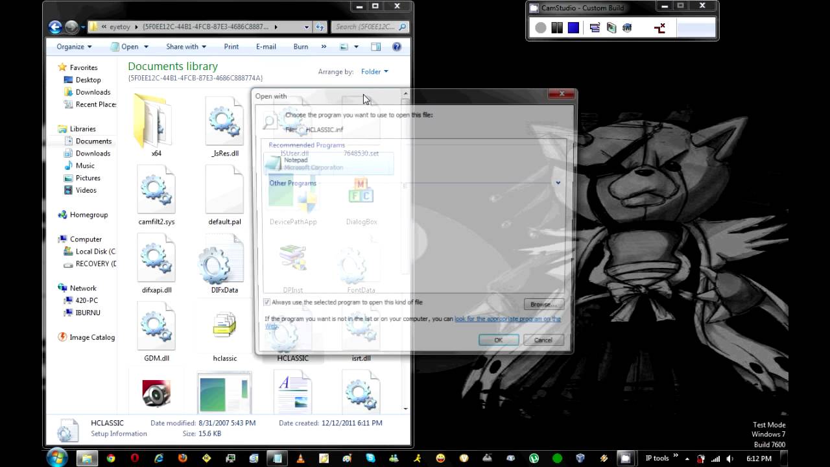Screen dimensions: 830x467
Task: Select the difxapi.dll file icon
Action: [x=156, y=258]
